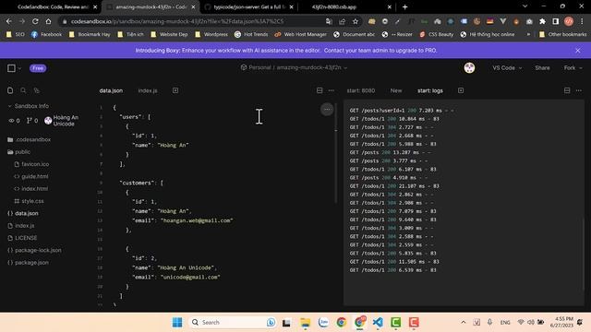The image size is (591, 332).
Task: Collapse the Sandbox Info section
Action: click(x=29, y=106)
